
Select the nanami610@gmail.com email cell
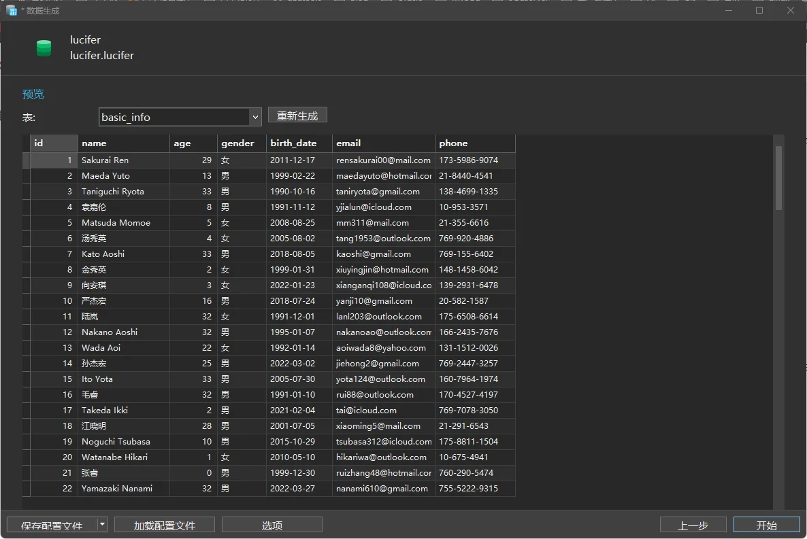[x=383, y=489]
